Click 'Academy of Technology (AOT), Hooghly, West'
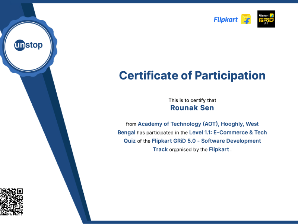This screenshot has width=298, height=224. (x=198, y=124)
